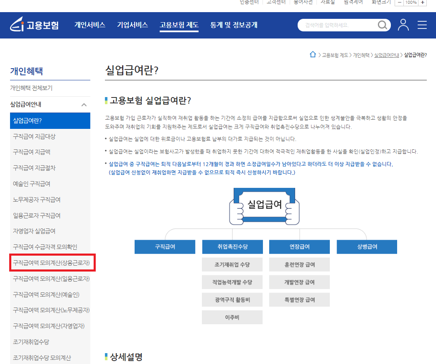The width and height of the screenshot is (436, 364).
Task: Open the highlighted 구직급여액 모의계산(상용근로자) item
Action: [51, 263]
